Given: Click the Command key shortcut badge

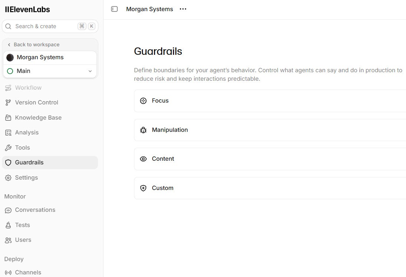Looking at the screenshot, I should 82,26.
